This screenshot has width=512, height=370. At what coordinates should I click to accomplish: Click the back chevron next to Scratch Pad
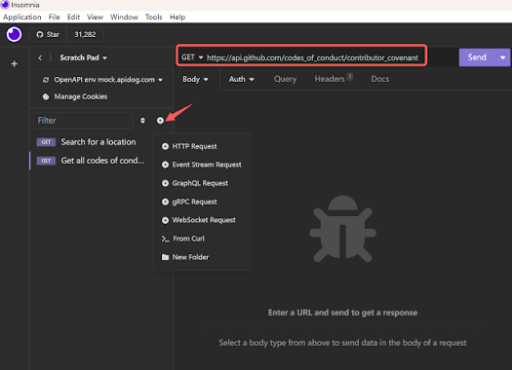click(40, 58)
